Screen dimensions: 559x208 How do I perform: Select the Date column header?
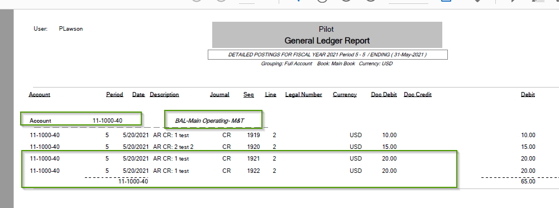point(138,94)
